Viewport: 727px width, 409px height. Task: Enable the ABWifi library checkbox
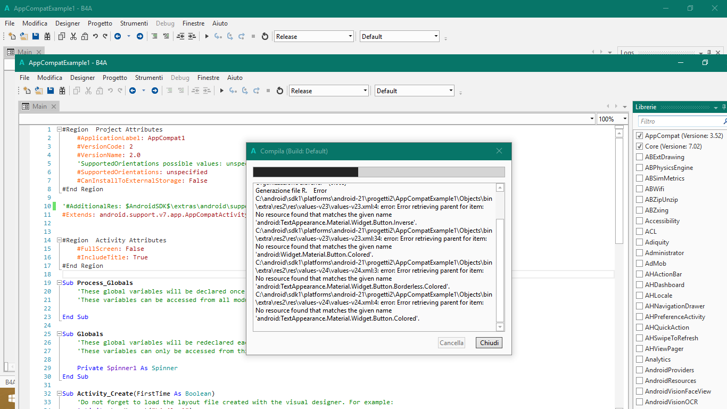640,189
